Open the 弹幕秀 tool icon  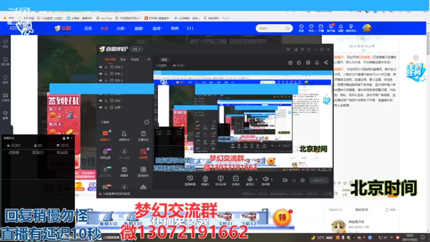tap(124, 172)
